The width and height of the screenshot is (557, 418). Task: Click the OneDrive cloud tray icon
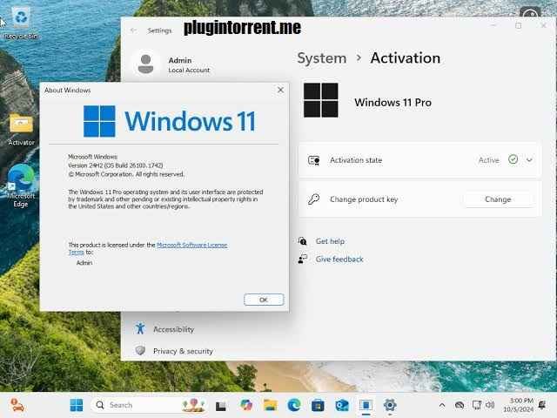point(460,405)
